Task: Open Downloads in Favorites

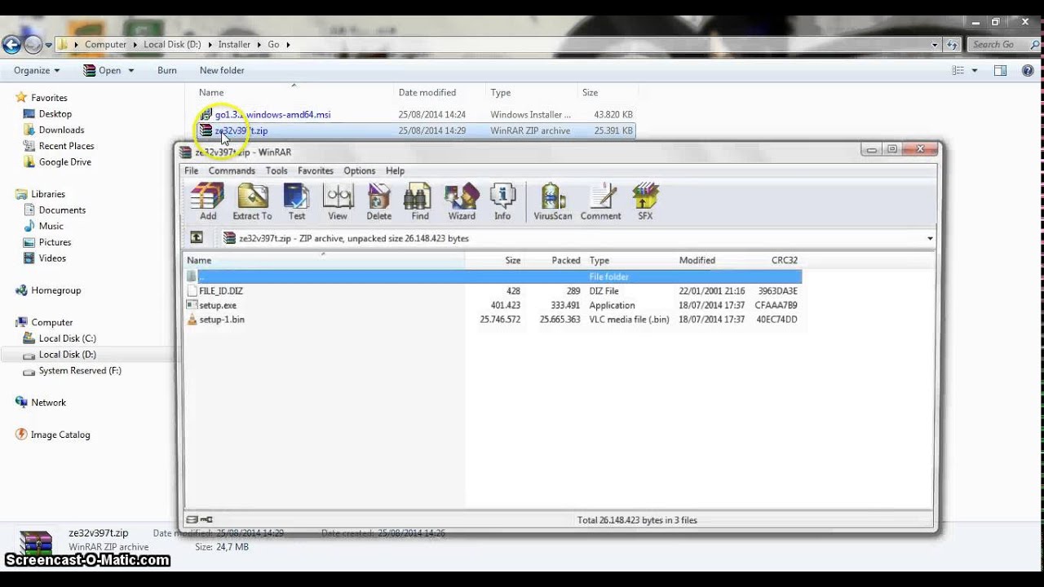Action: [x=61, y=130]
